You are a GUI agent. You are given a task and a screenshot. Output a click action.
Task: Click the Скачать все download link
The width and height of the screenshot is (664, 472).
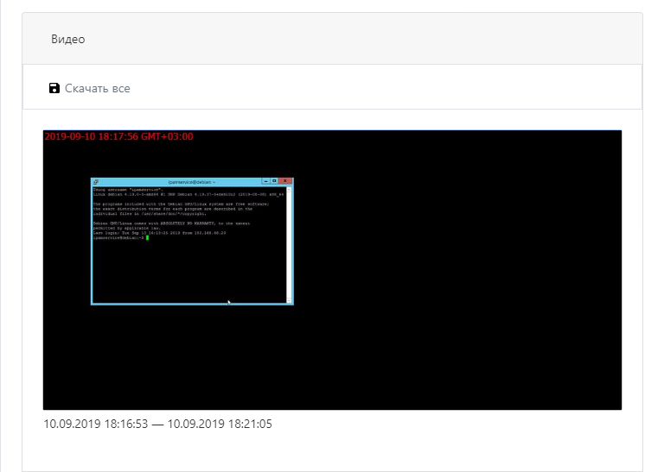point(97,88)
